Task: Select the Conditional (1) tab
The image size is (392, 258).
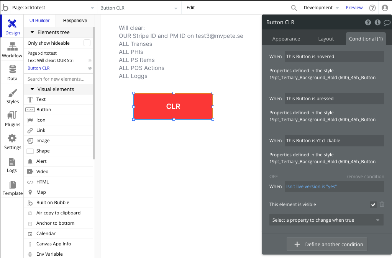Action: pos(366,39)
